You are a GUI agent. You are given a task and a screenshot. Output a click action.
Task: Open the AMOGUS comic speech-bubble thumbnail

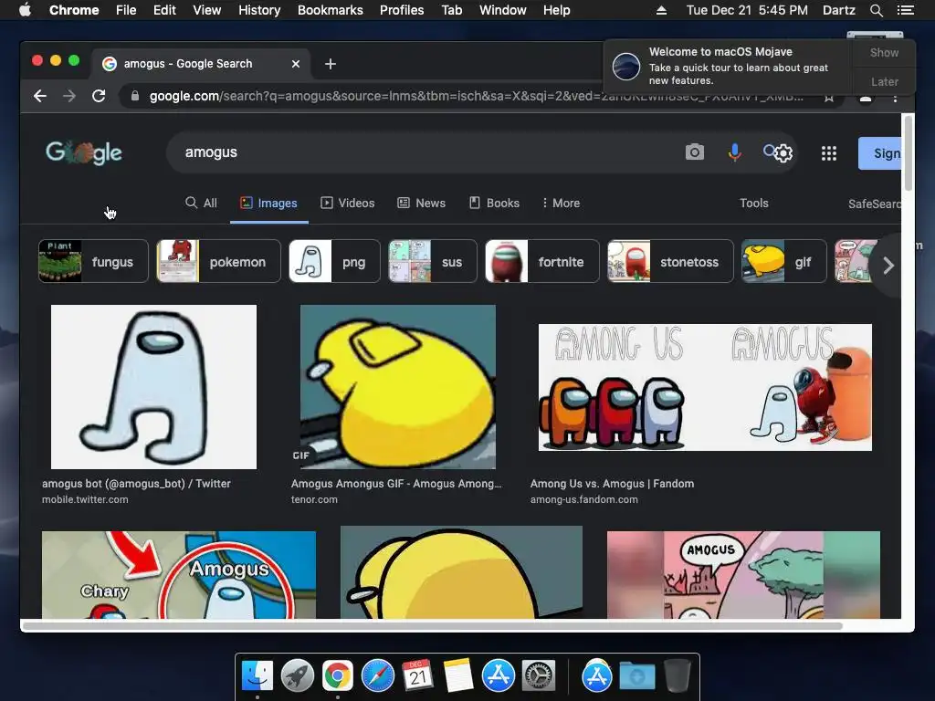click(x=743, y=575)
